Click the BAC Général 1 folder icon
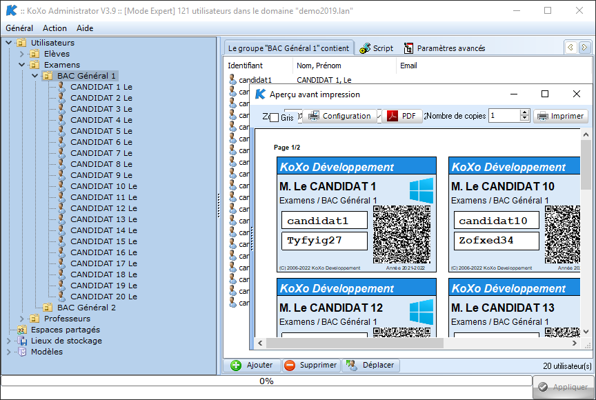Image resolution: width=596 pixels, height=400 pixels. pyautogui.click(x=48, y=76)
